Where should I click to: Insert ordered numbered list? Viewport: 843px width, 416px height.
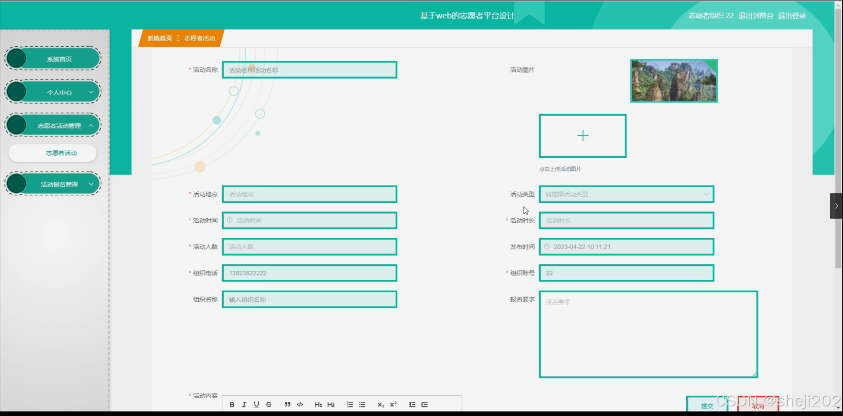click(x=350, y=404)
